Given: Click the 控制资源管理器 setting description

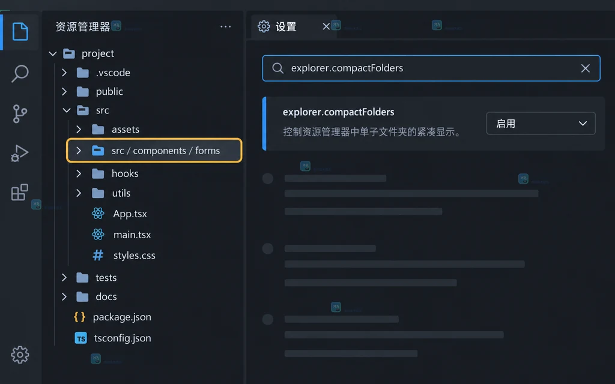Looking at the screenshot, I should [372, 131].
